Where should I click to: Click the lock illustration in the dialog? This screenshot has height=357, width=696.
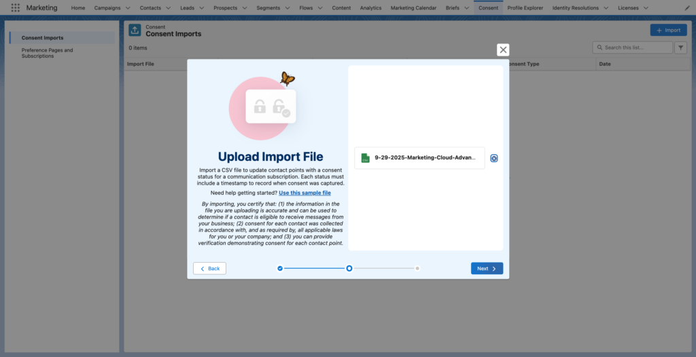tap(271, 107)
